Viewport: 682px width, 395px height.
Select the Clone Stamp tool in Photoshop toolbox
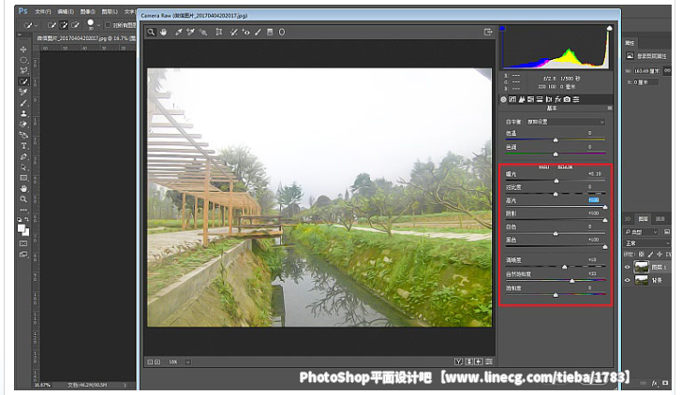[x=23, y=113]
